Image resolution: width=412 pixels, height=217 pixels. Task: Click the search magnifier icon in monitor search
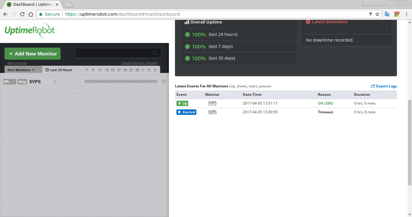point(155,53)
